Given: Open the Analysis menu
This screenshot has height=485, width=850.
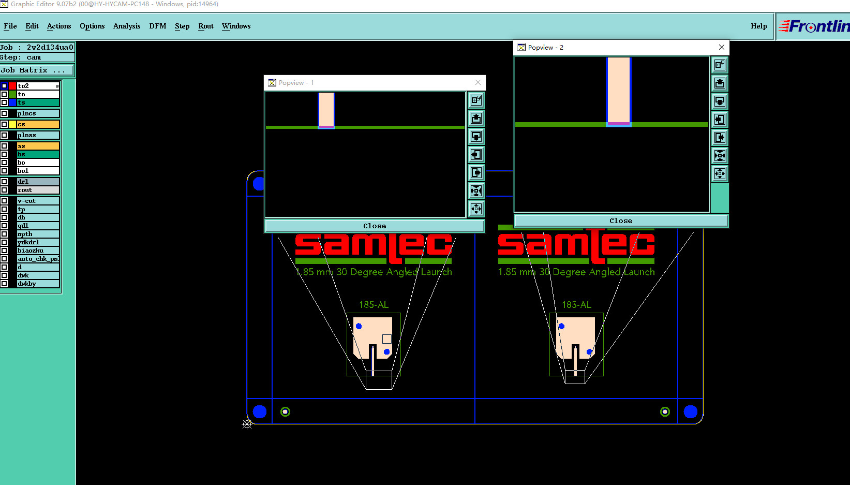Looking at the screenshot, I should (127, 26).
